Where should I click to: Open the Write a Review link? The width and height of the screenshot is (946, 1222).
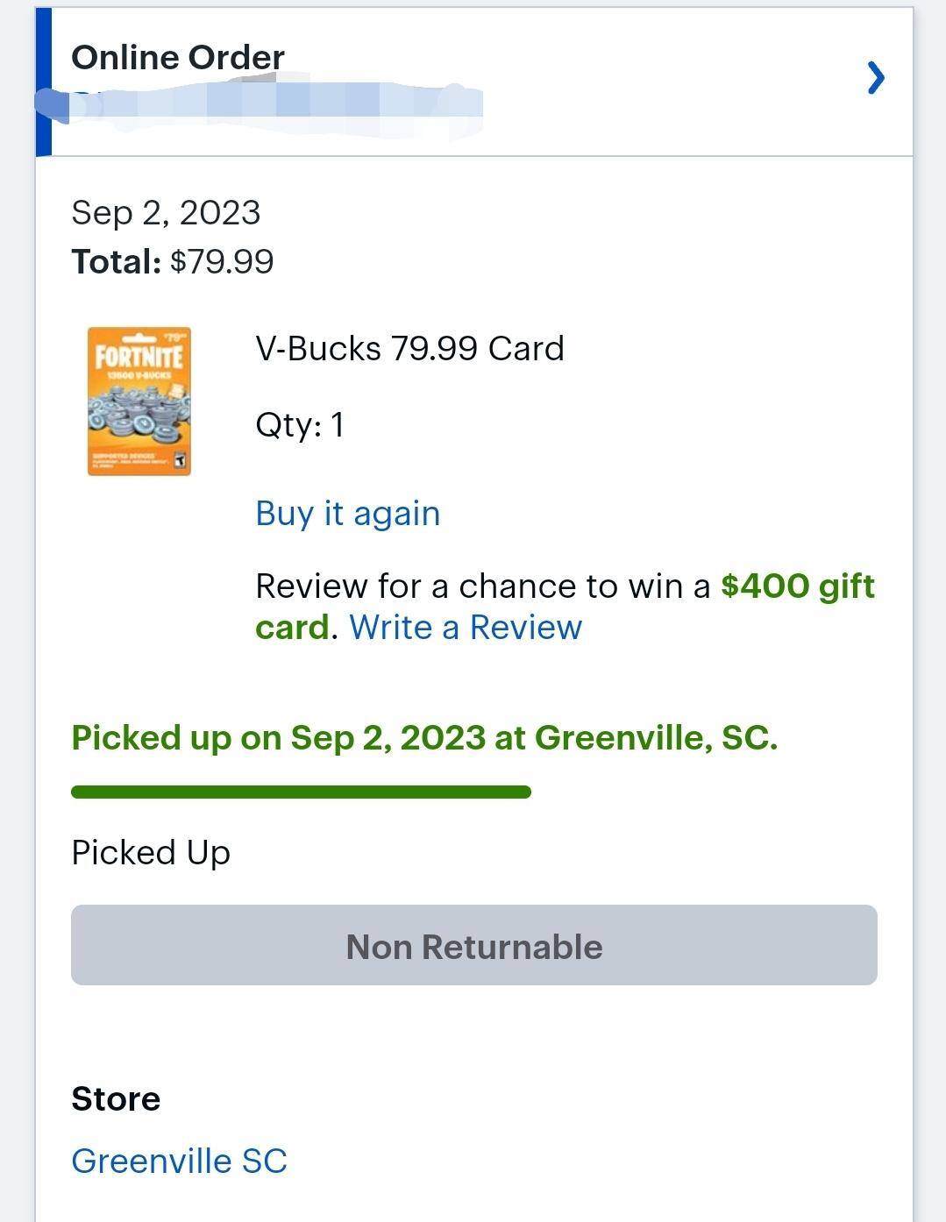coord(466,628)
